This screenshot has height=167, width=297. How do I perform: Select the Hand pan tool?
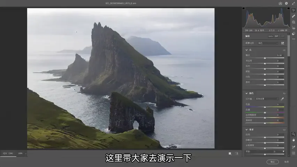coord(294,140)
